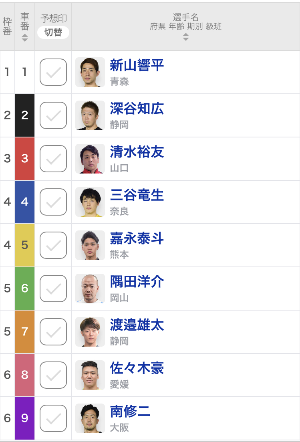This screenshot has width=300, height=442.
Task: Click the 切替 switch button
Action: [53, 32]
